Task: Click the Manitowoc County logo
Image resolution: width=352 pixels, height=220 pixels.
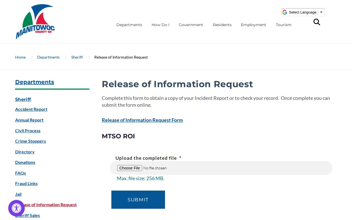Action: (35, 21)
